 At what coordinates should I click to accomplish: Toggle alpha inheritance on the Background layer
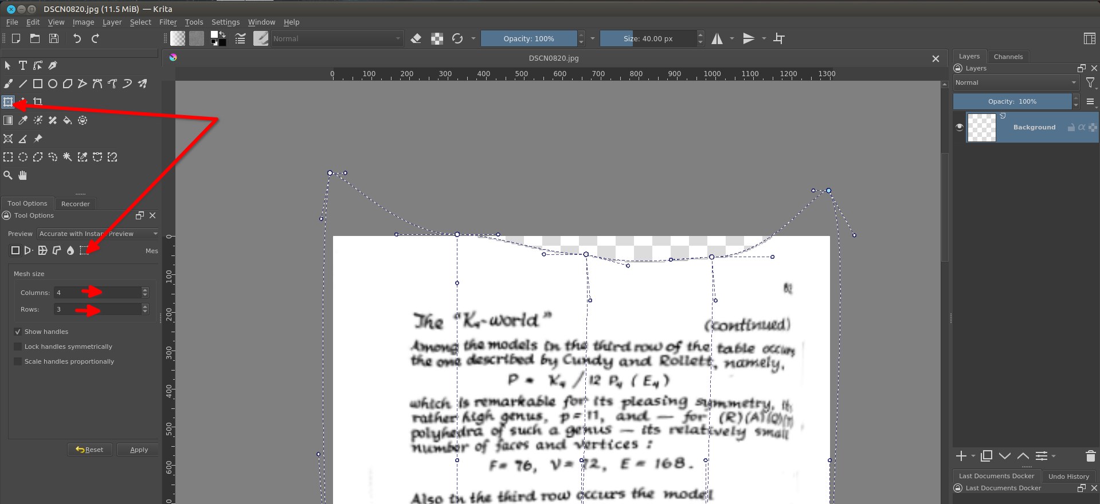(1081, 127)
